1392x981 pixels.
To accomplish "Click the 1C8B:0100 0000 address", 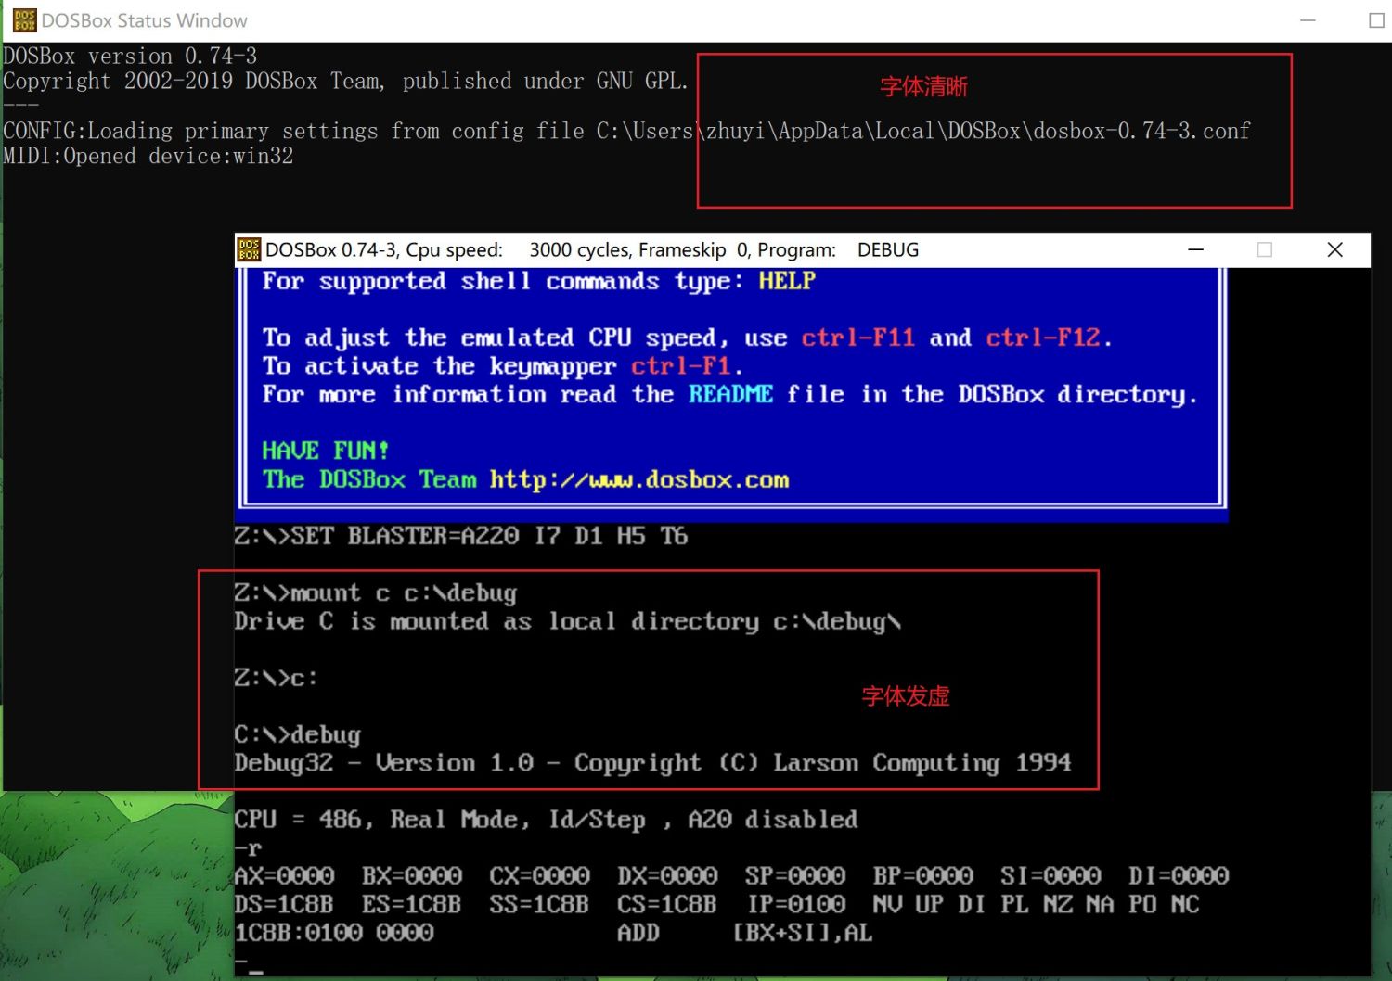I will pos(334,933).
